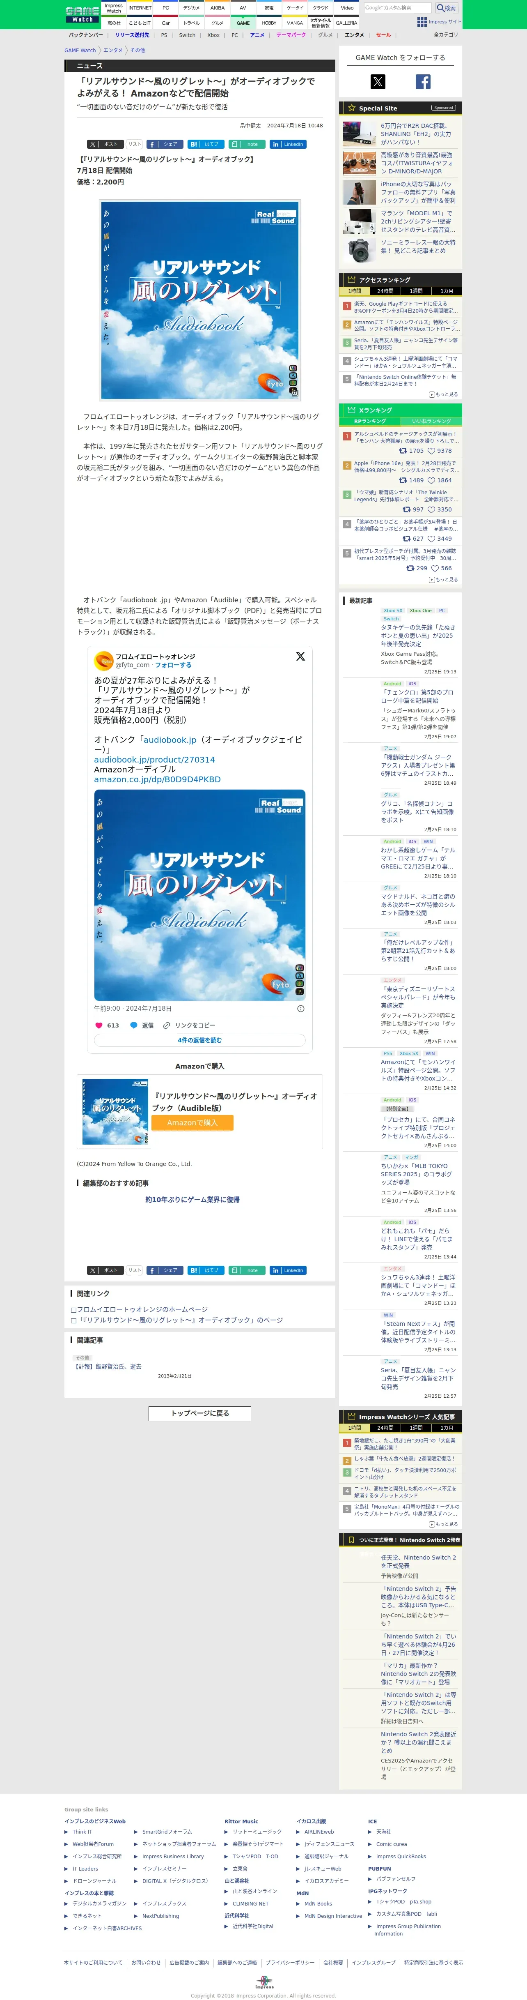527x2000 pixels.
Task: Open the セール category in the sub menu
Action: click(x=383, y=35)
